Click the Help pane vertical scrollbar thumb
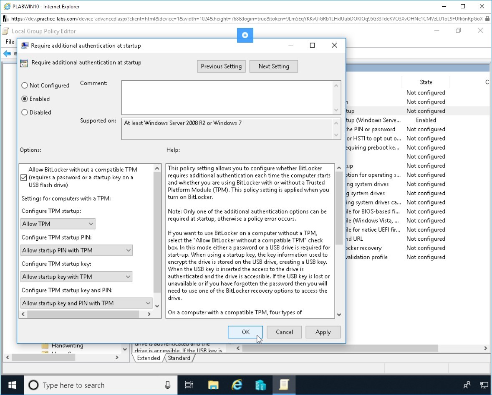Screen dimensions: 492x395 tap(339, 208)
